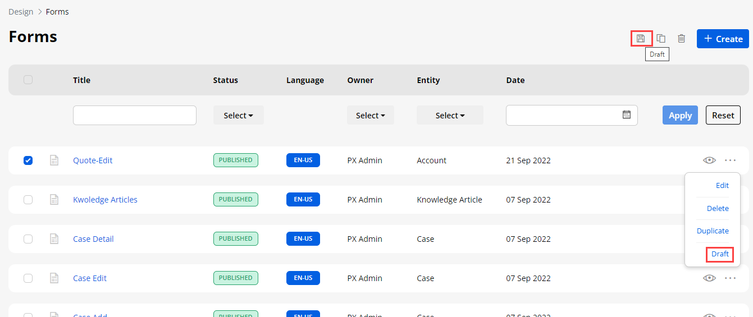Click the blue Create button
This screenshot has height=317, width=753.
[723, 39]
